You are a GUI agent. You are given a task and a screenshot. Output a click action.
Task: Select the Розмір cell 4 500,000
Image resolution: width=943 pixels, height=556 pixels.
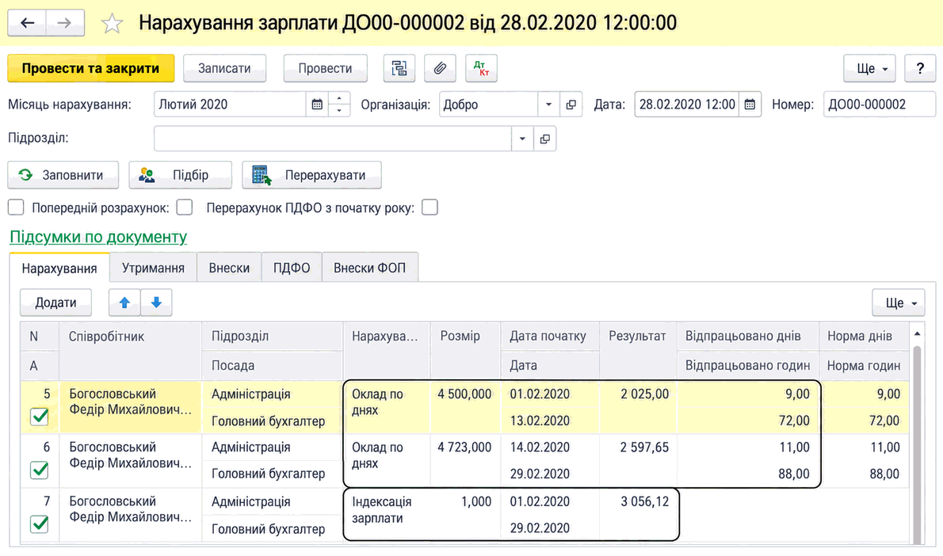(465, 407)
